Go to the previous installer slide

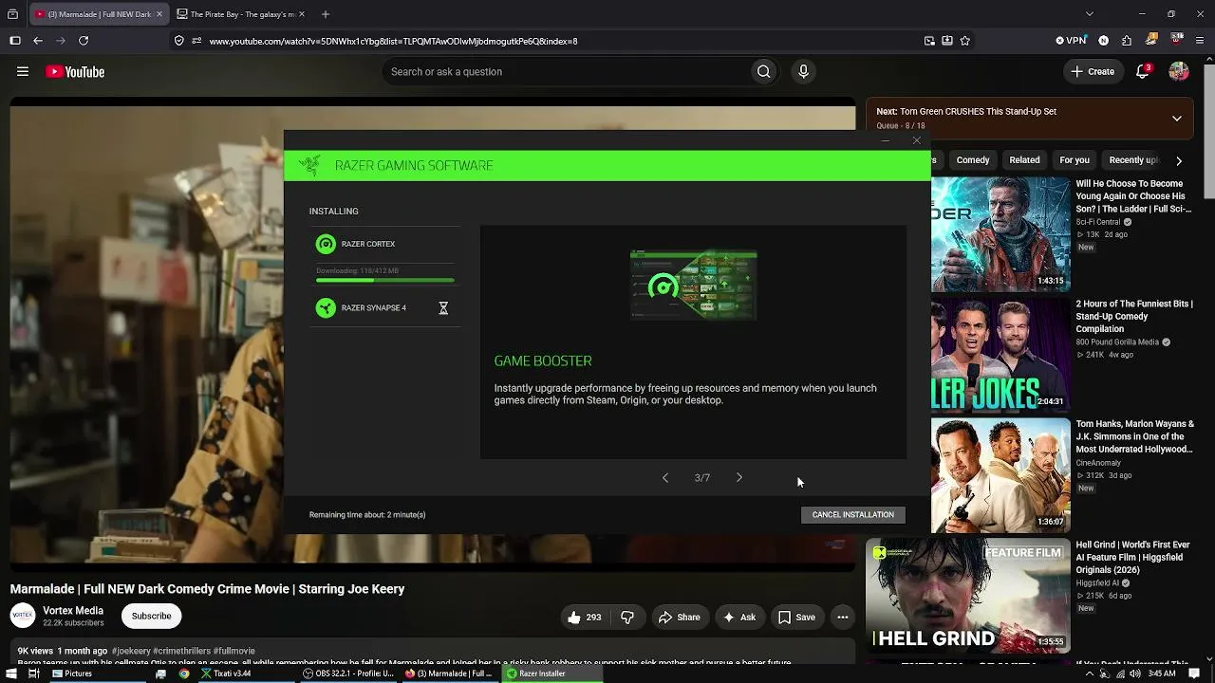click(x=665, y=478)
